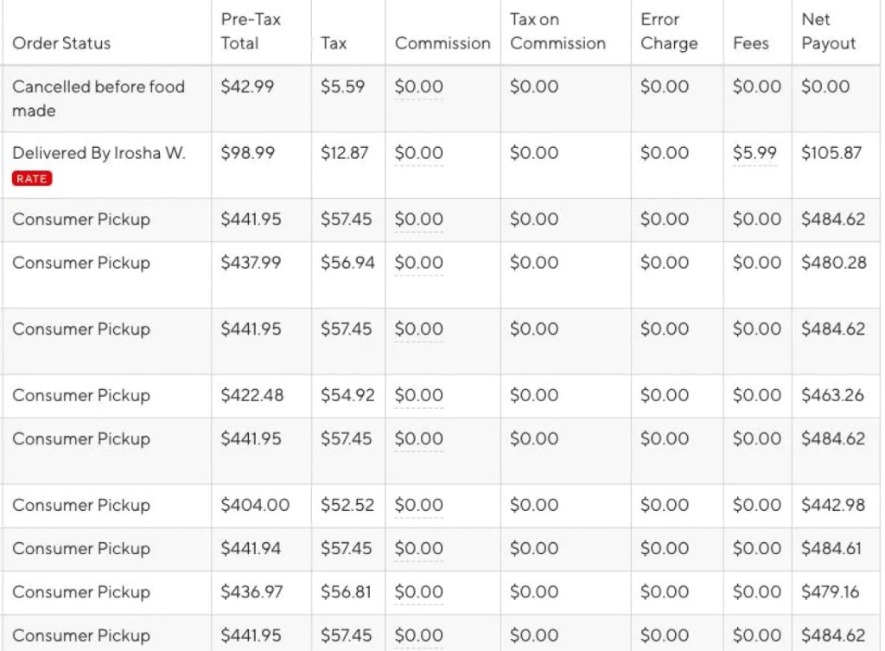885x651 pixels.
Task: Click the underlined commission in the cancelled order row
Action: coord(419,86)
